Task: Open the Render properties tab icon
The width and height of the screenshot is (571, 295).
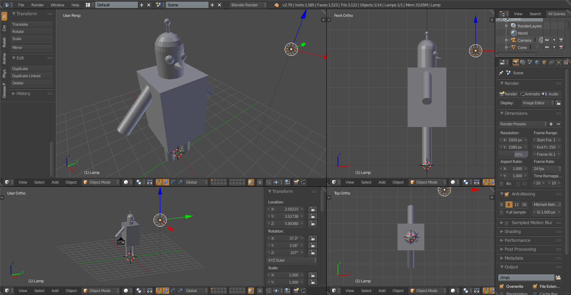Action: pos(515,62)
